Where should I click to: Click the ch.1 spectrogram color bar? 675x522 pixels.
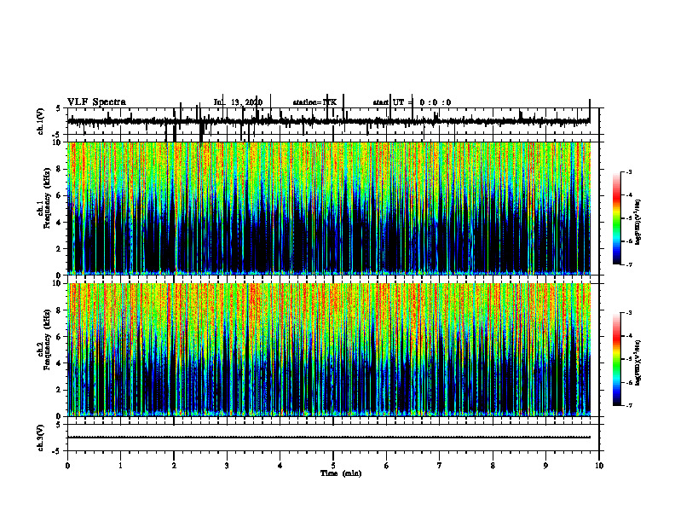pos(617,218)
